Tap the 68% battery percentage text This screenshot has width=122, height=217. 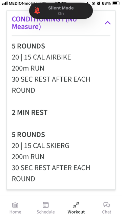(106, 3)
